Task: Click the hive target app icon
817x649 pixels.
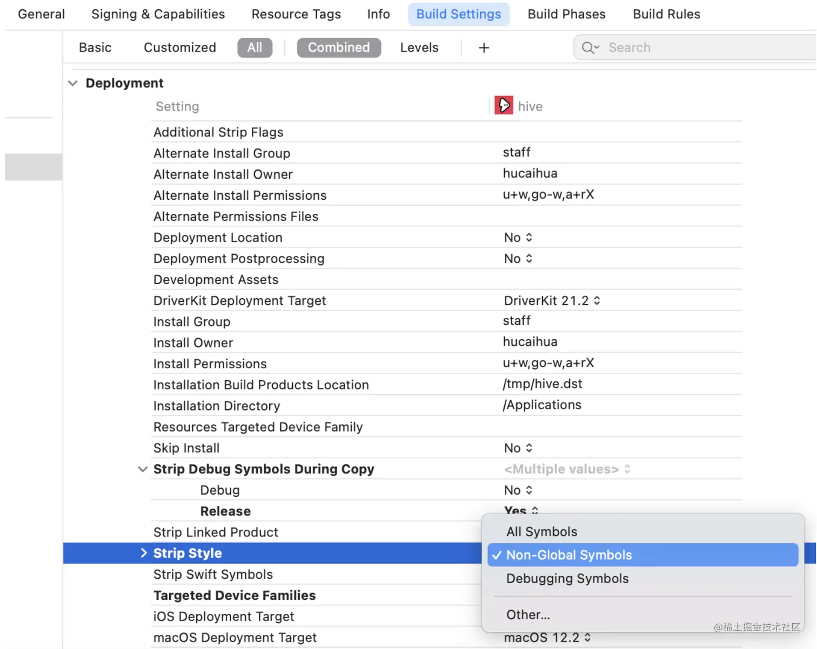Action: tap(503, 105)
